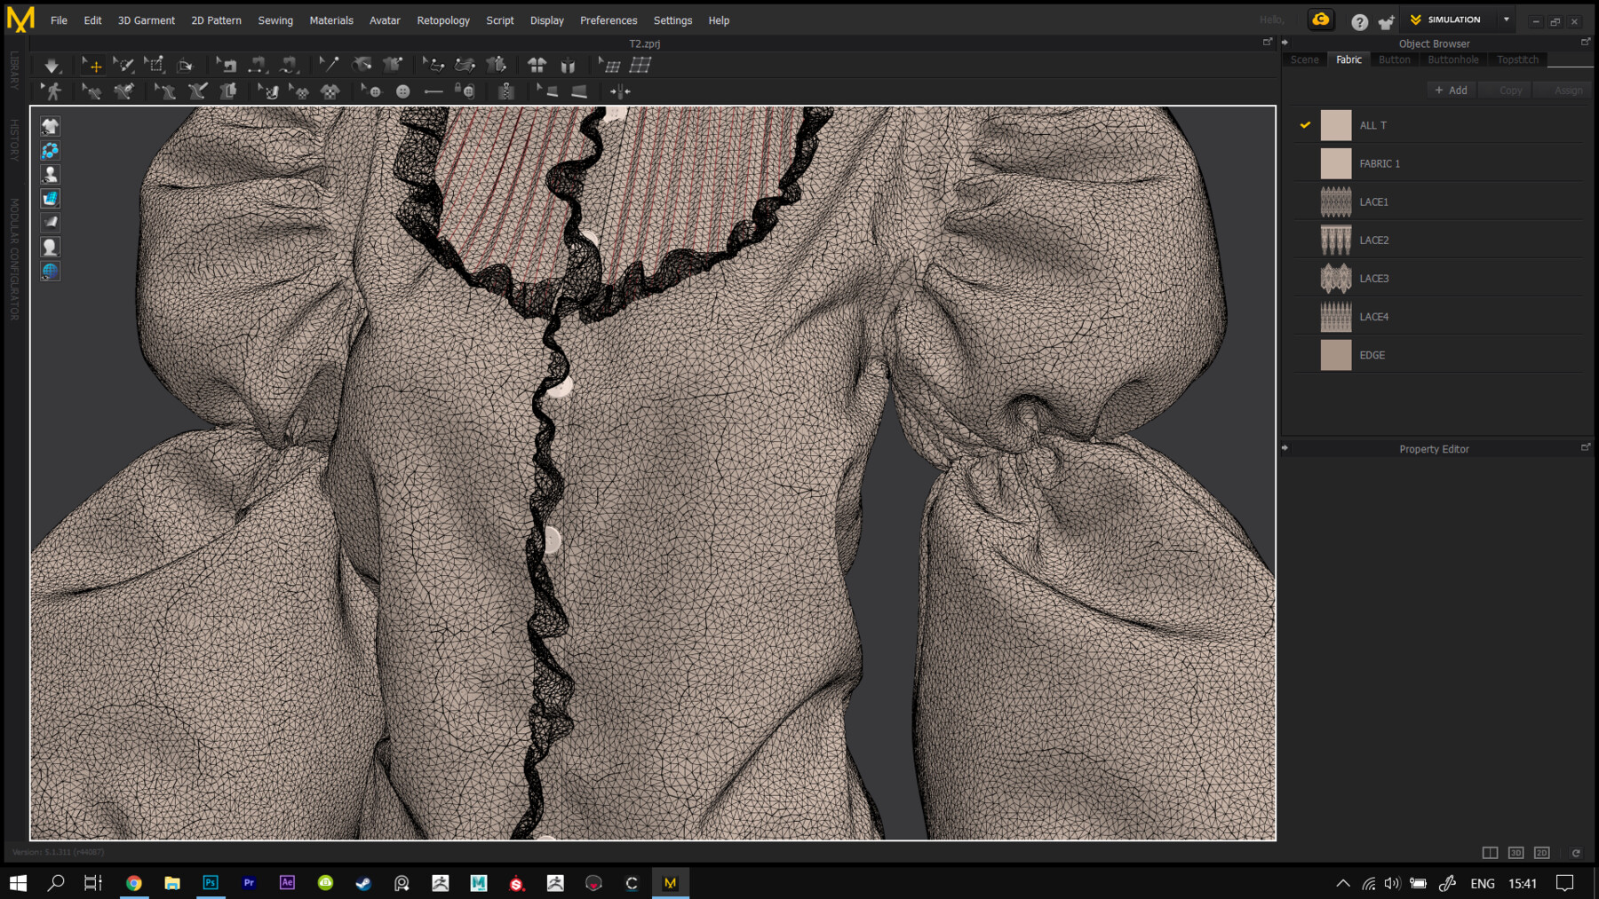Select the LACE3 fabric swatch
The height and width of the screenshot is (899, 1599).
point(1335,279)
